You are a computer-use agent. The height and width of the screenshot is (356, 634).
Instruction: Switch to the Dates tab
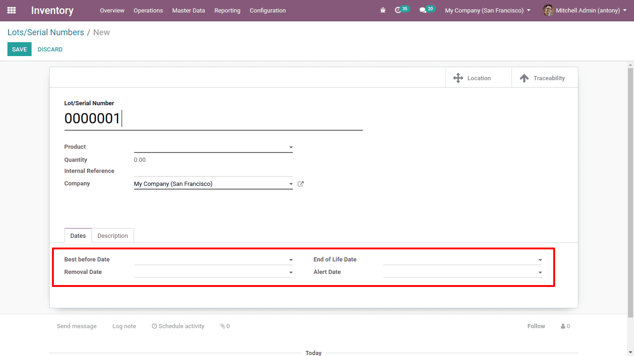(78, 235)
